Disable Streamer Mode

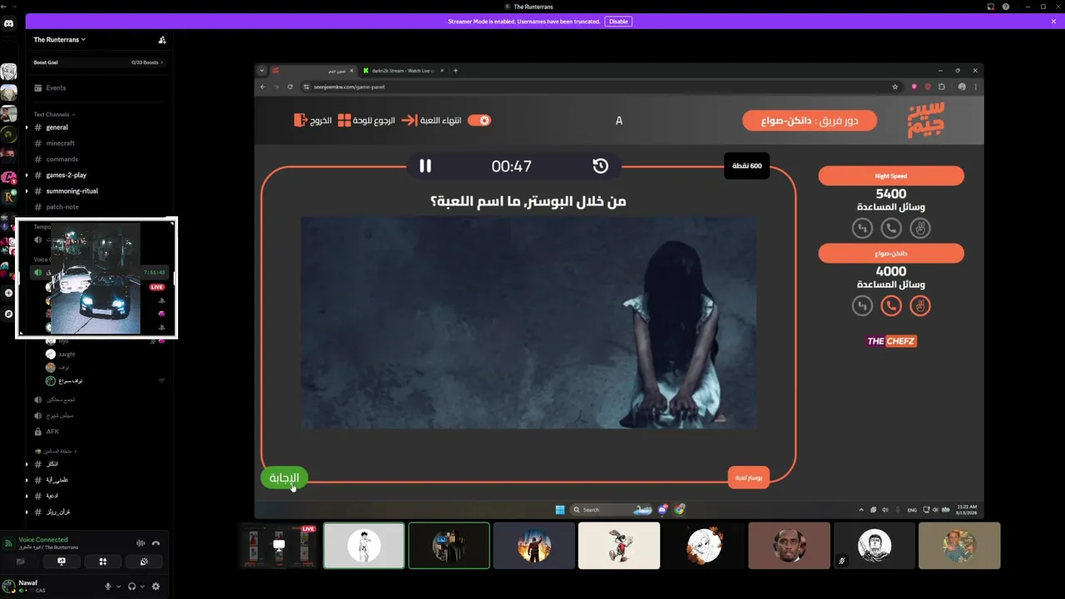(x=618, y=22)
